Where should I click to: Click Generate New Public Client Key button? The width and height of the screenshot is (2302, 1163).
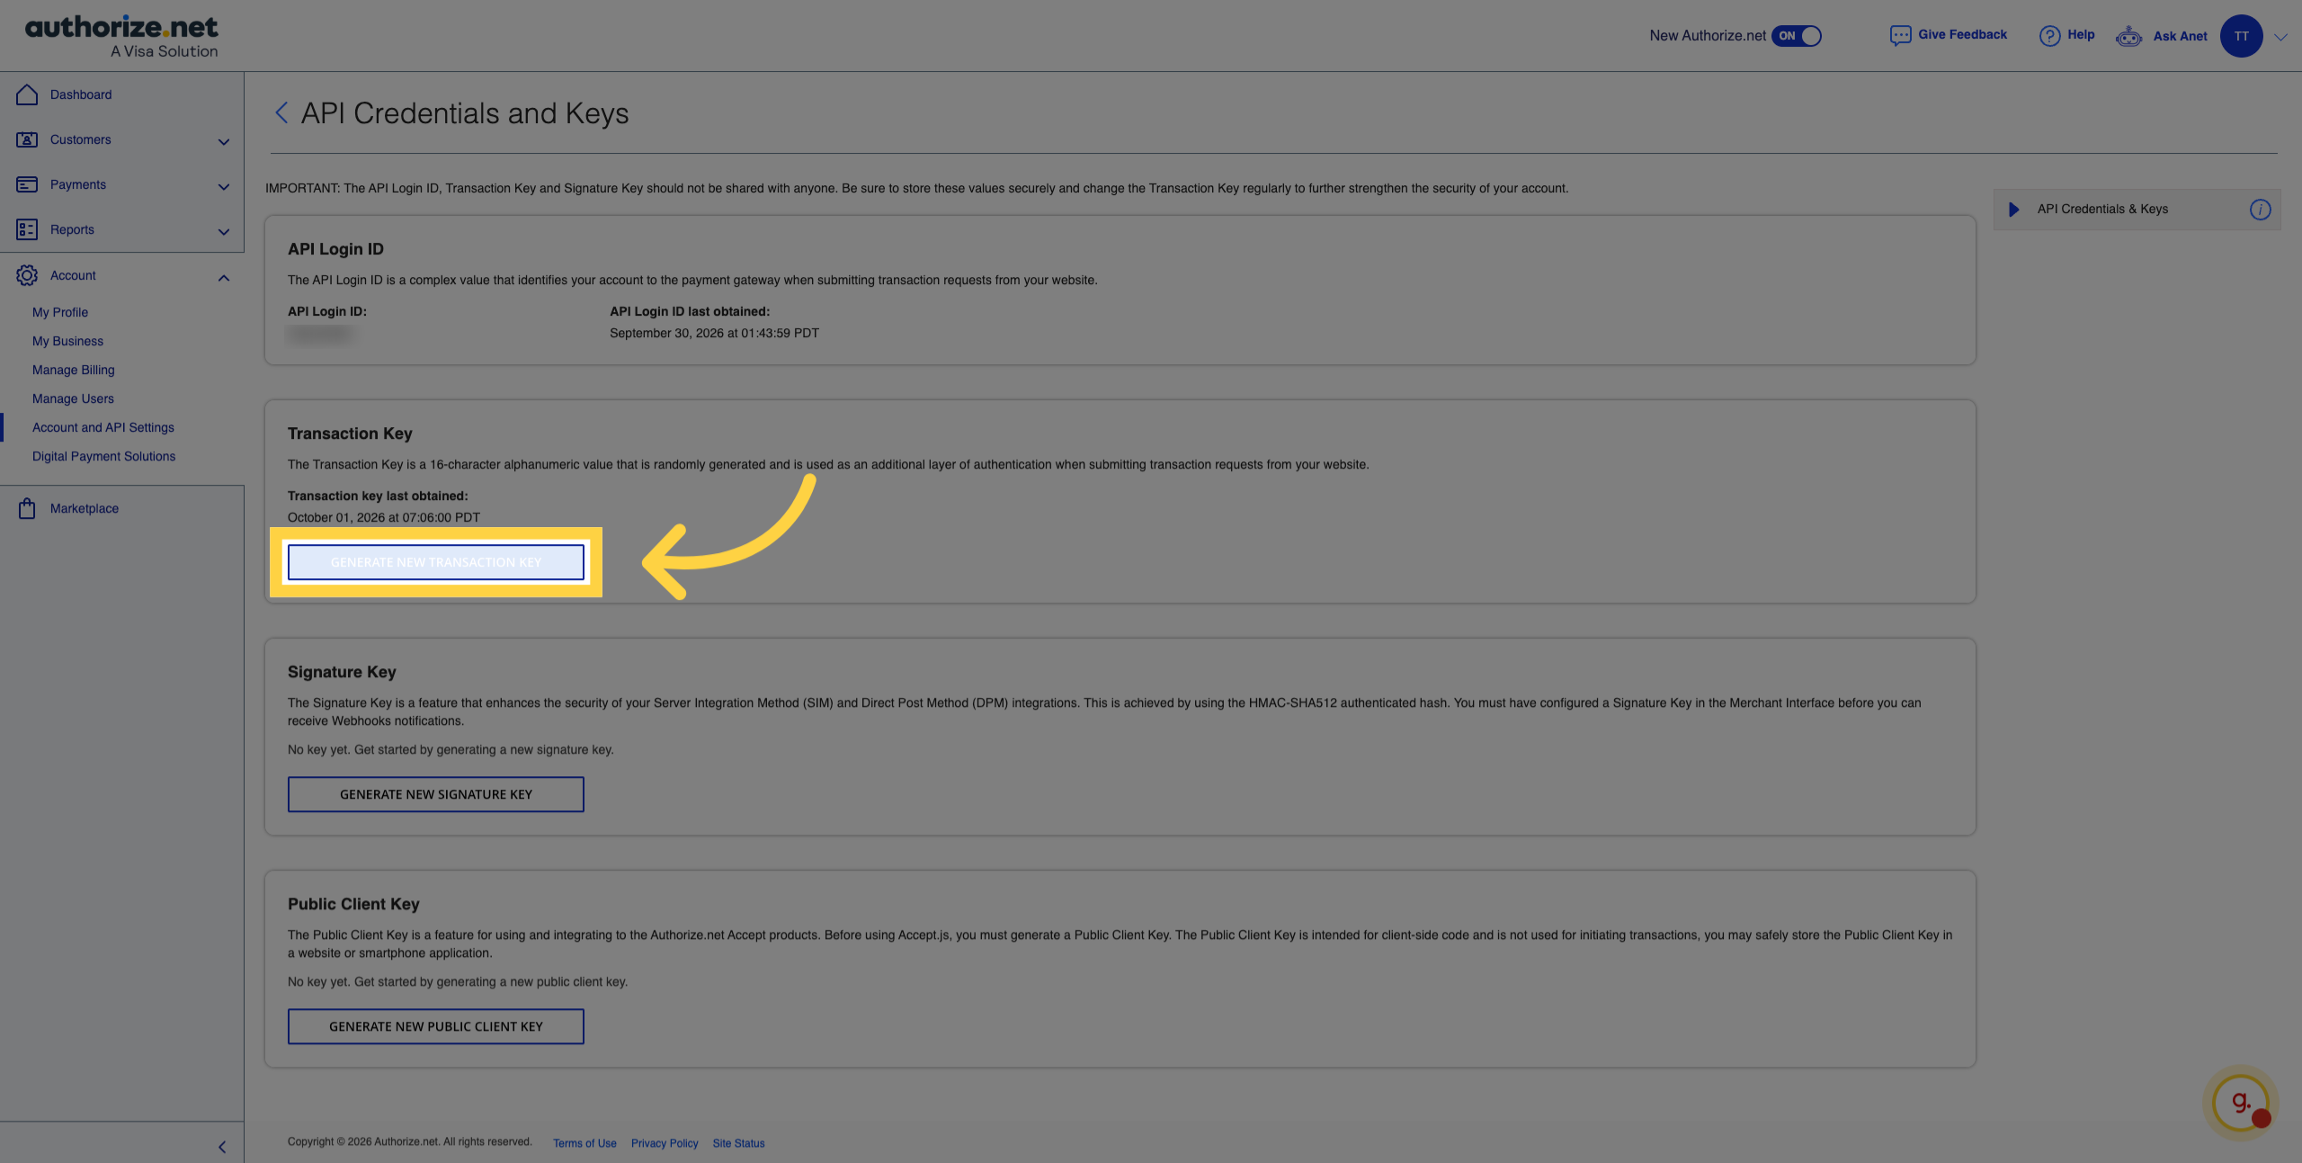[x=436, y=1026]
